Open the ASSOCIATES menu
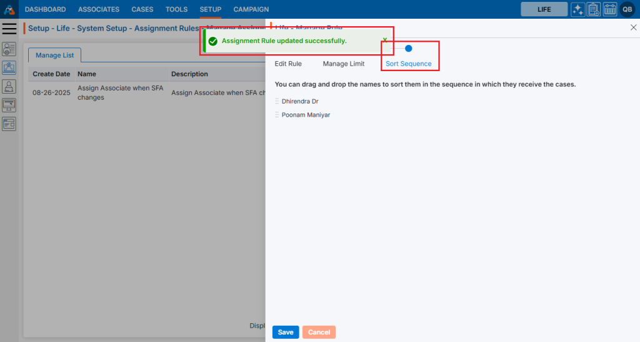 [99, 9]
